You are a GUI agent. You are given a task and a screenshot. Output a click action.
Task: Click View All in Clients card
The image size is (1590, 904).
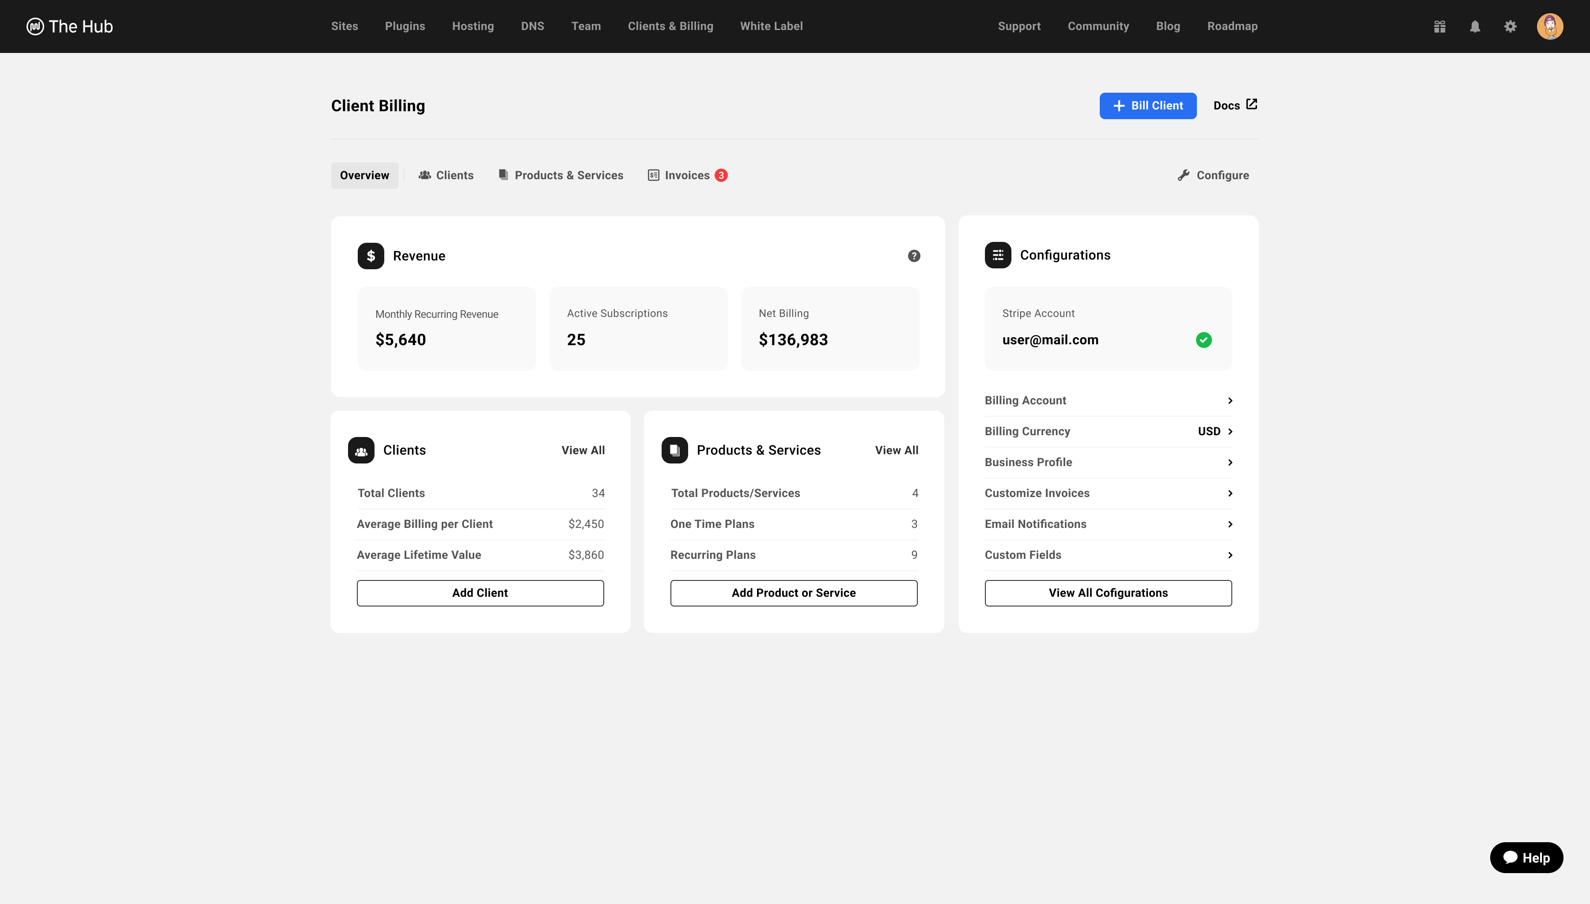pyautogui.click(x=583, y=450)
